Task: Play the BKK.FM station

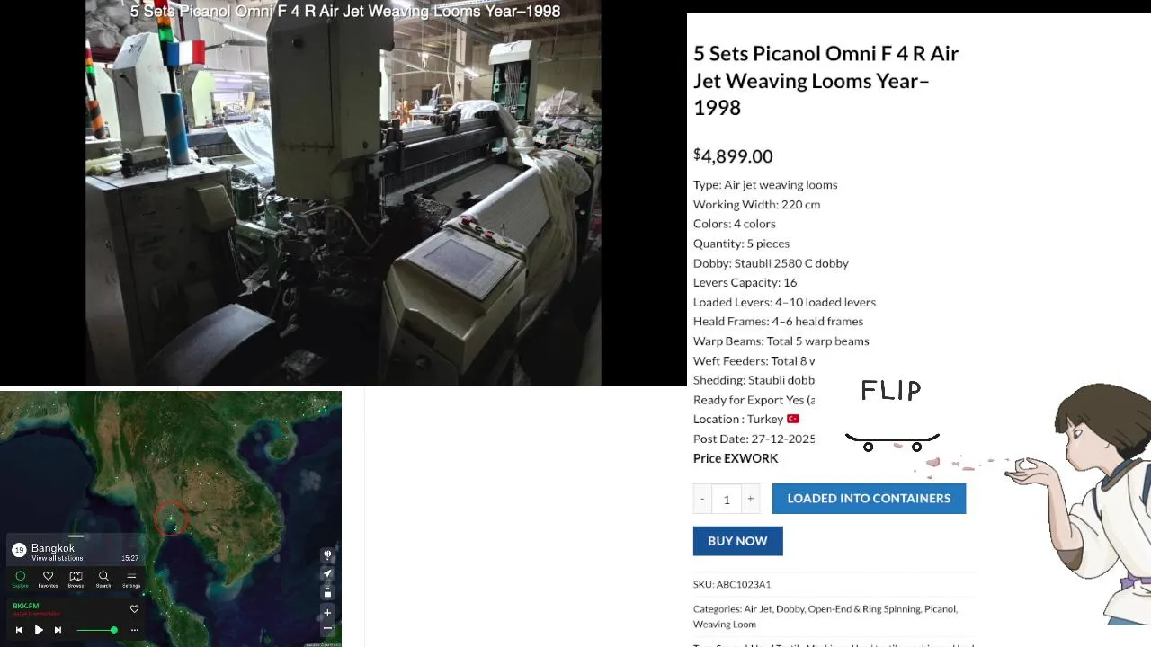Action: click(39, 630)
